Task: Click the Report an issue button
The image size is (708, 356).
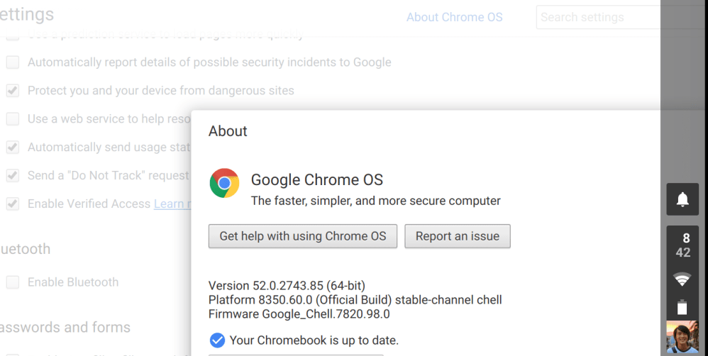Action: point(457,236)
